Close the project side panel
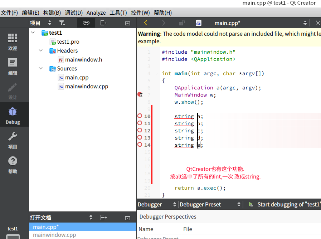The height and width of the screenshot is (239, 321). (x=127, y=23)
